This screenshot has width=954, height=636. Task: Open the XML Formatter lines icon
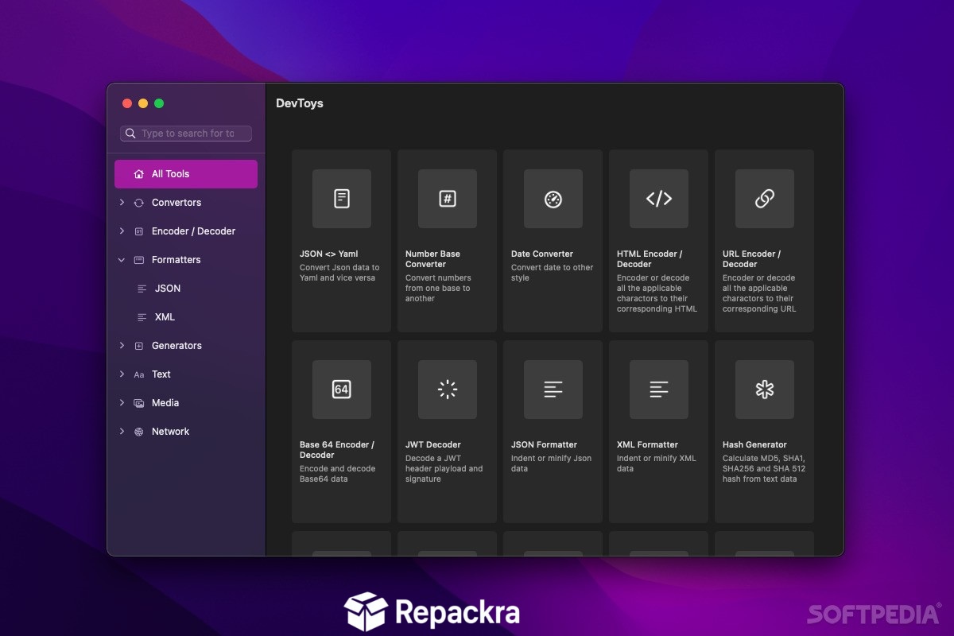coord(659,390)
